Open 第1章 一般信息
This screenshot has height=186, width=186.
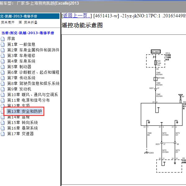coord(21,44)
